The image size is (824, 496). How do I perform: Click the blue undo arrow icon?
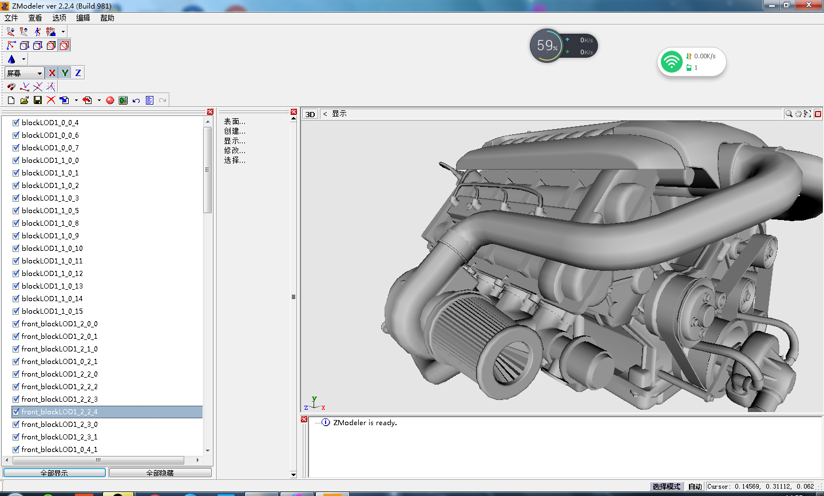(x=136, y=100)
